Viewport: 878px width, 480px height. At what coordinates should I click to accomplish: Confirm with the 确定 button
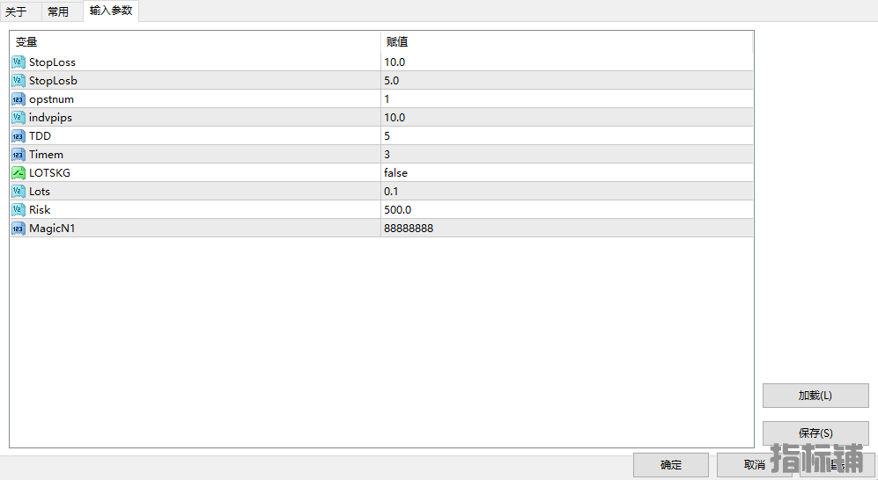pos(671,465)
